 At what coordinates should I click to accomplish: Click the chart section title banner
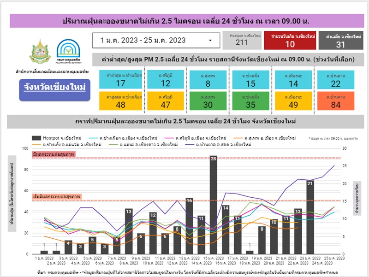pos(184,122)
